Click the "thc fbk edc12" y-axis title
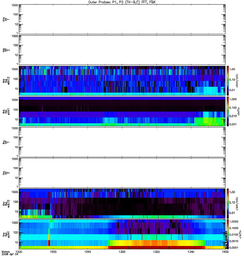The image size is (244, 261). click(x=6, y=204)
